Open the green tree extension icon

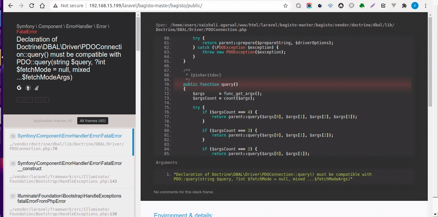(x=362, y=6)
